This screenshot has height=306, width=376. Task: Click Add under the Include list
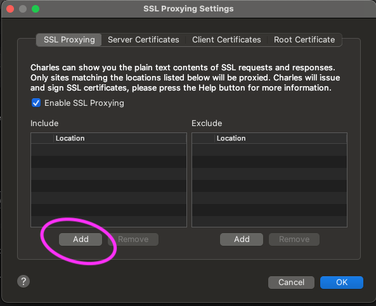click(x=81, y=239)
